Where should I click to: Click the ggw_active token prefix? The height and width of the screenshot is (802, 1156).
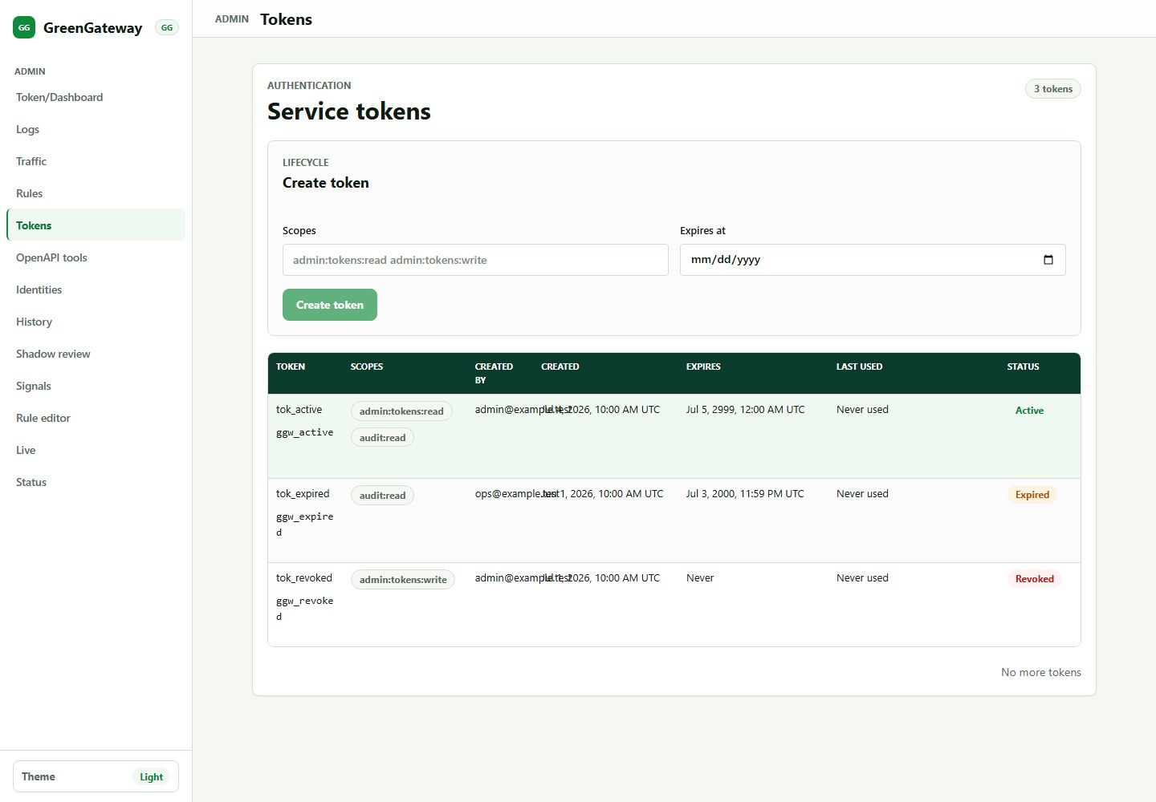pos(304,432)
